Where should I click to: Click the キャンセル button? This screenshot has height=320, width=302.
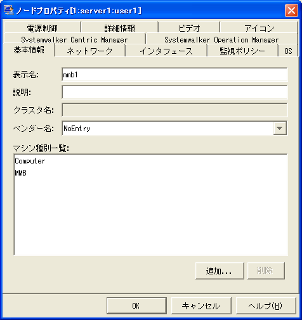pyautogui.click(x=201, y=305)
